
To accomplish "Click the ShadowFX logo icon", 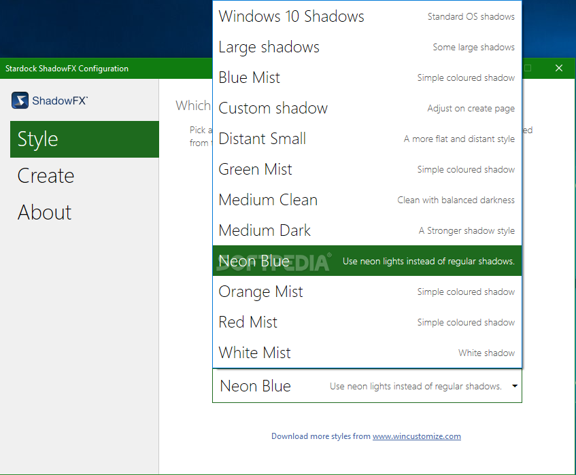I will click(x=20, y=100).
